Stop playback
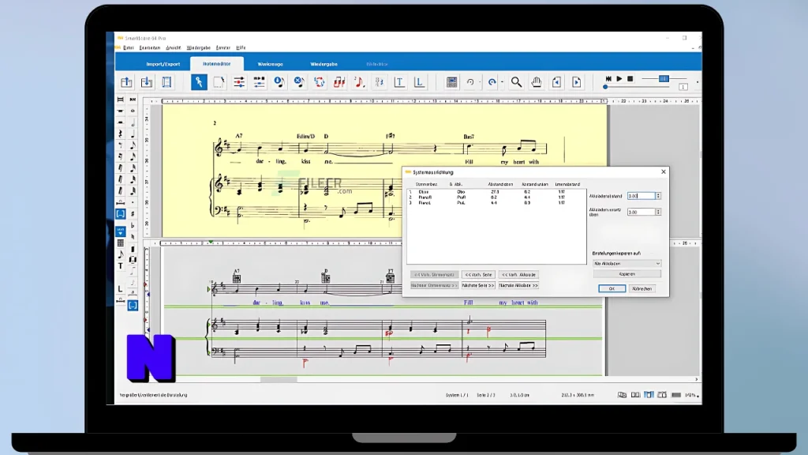This screenshot has height=455, width=808. click(x=630, y=79)
